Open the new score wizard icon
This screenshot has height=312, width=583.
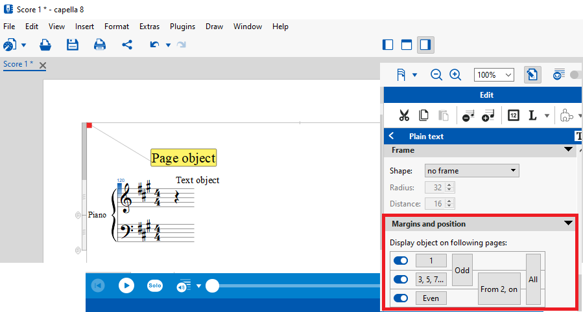pos(10,45)
